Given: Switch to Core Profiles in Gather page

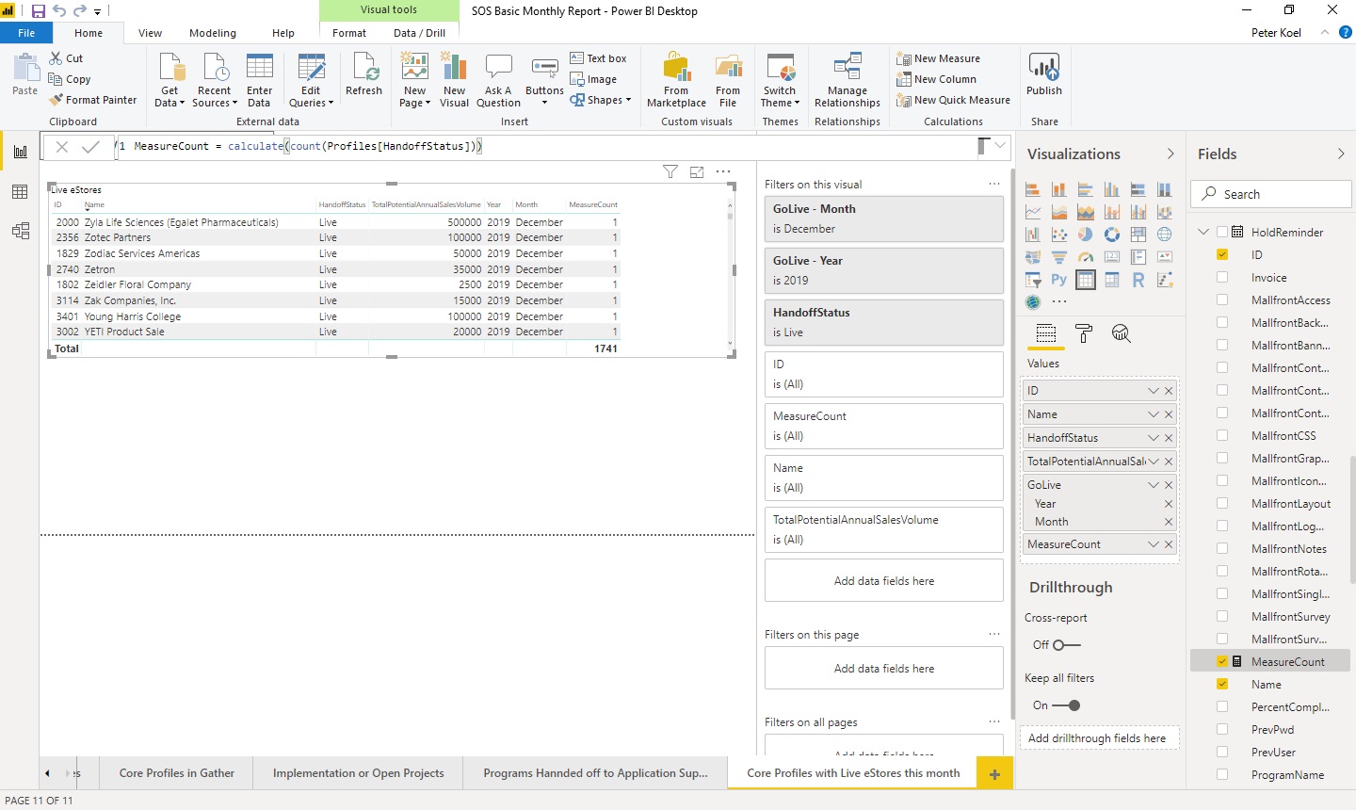Looking at the screenshot, I should pyautogui.click(x=177, y=773).
